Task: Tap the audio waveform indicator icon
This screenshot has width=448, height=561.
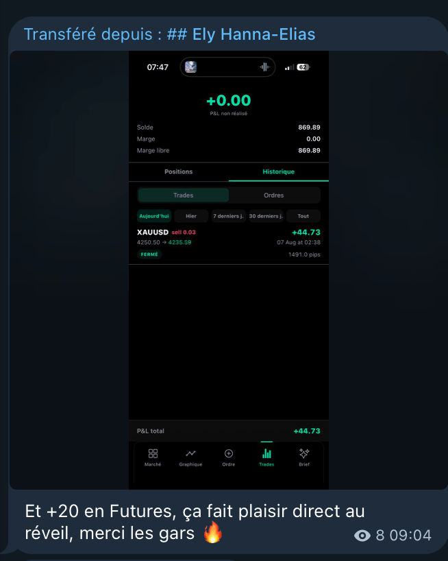Action: tap(264, 67)
